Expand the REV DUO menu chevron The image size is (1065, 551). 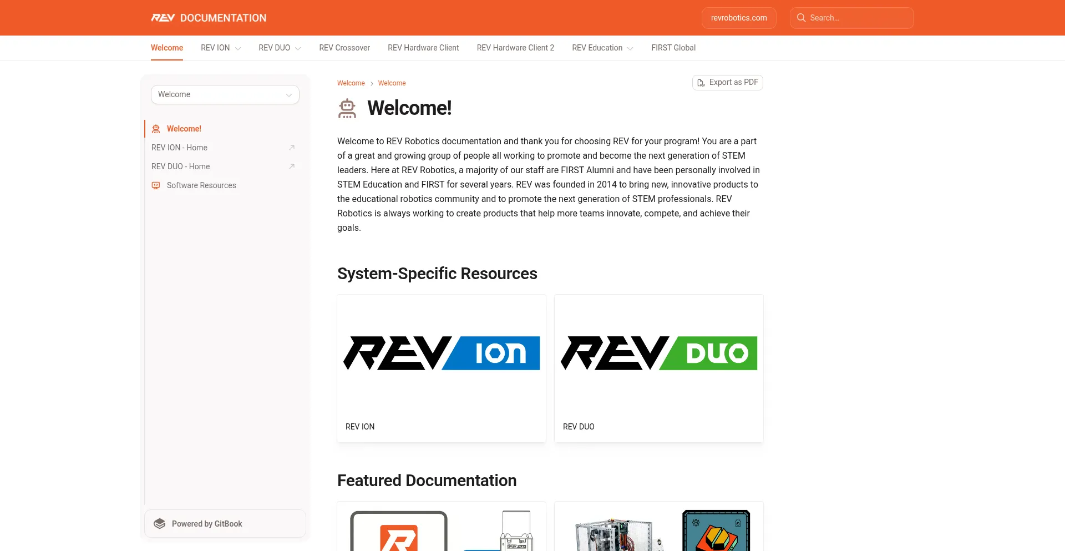tap(298, 48)
